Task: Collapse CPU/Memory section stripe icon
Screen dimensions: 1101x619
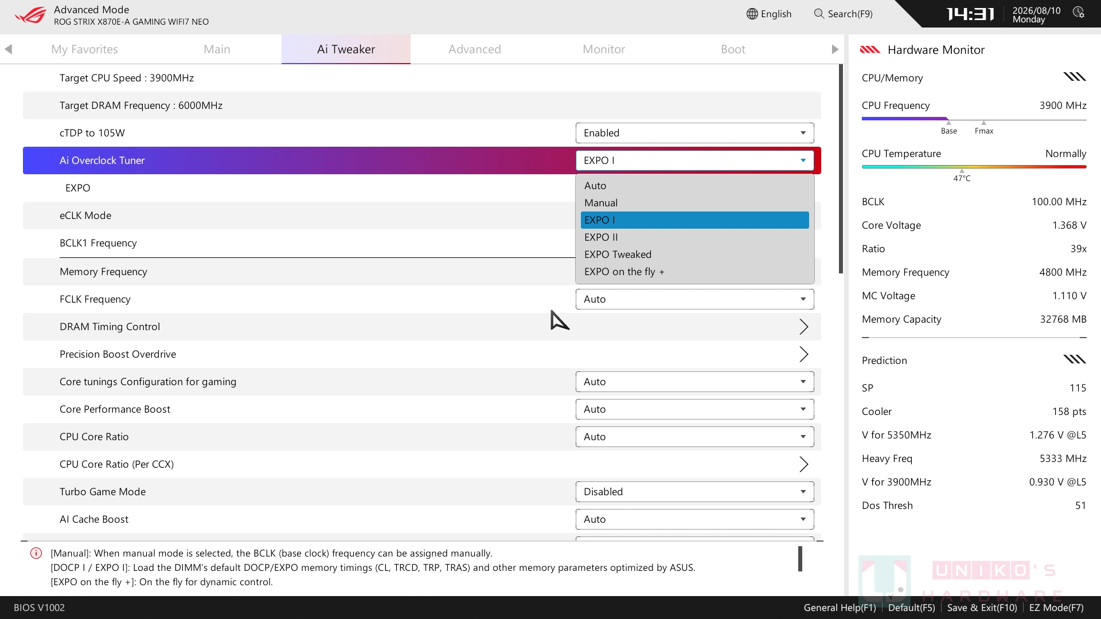Action: click(x=1075, y=77)
